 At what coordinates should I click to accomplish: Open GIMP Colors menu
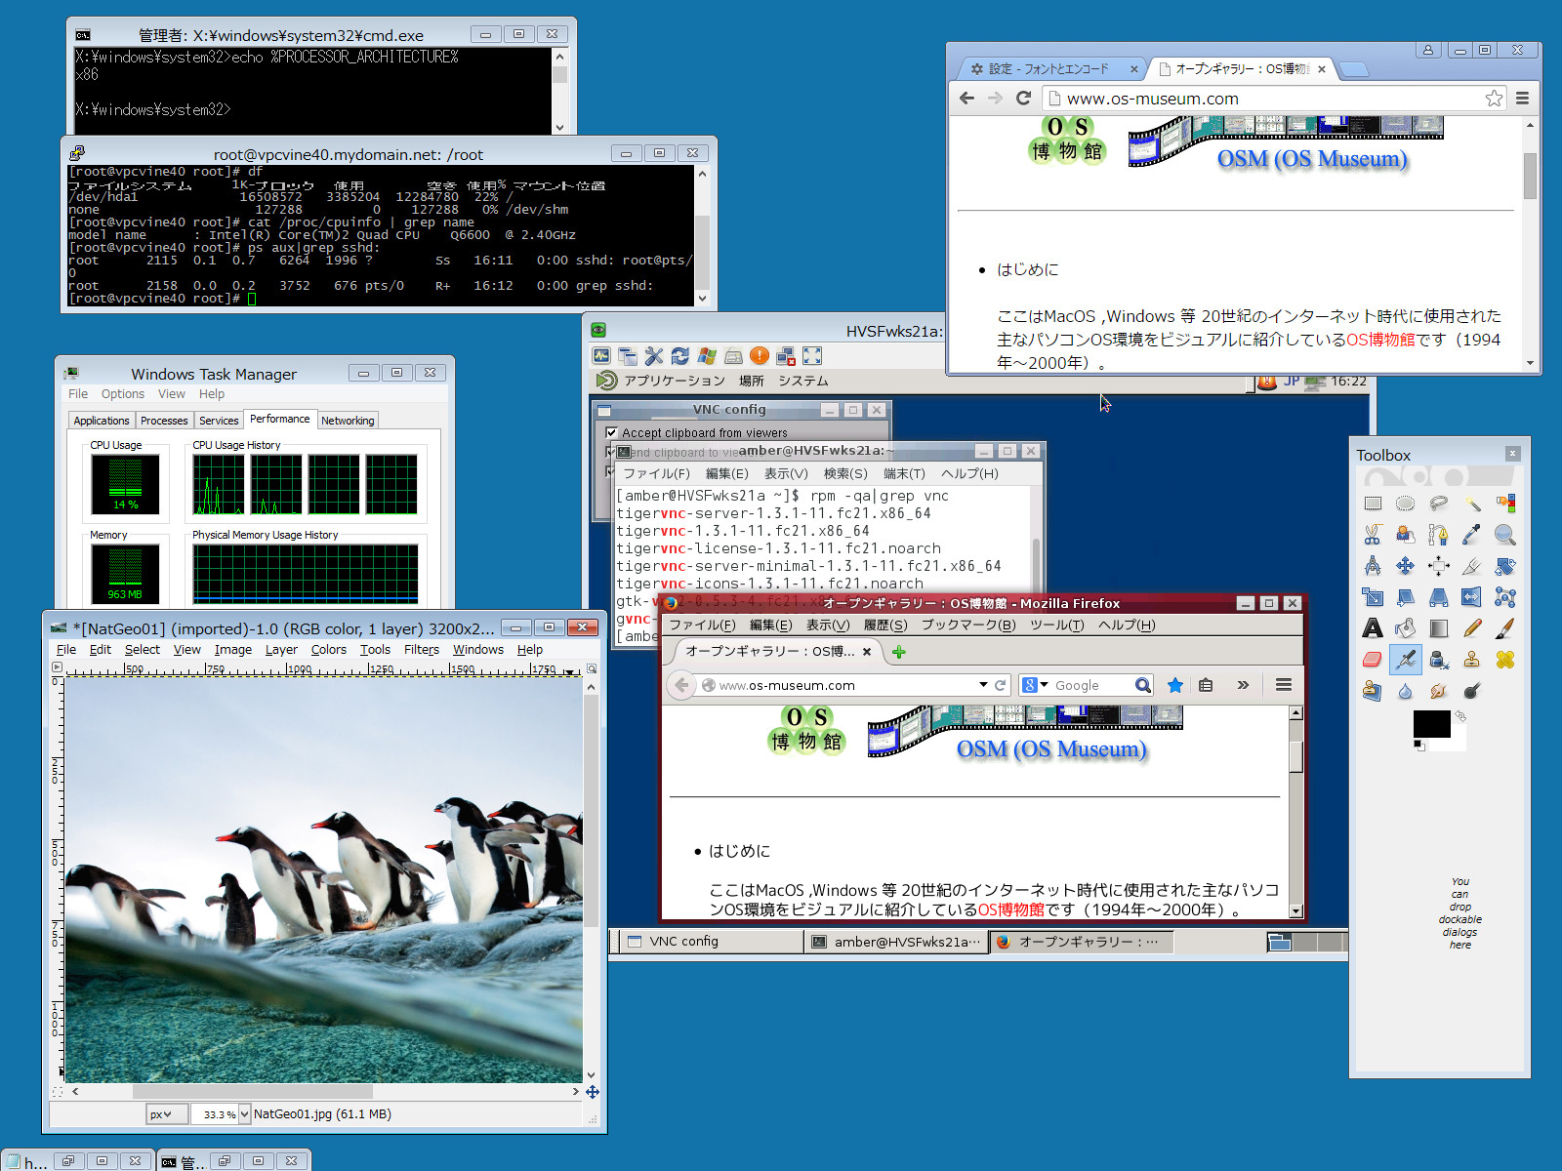pos(329,650)
